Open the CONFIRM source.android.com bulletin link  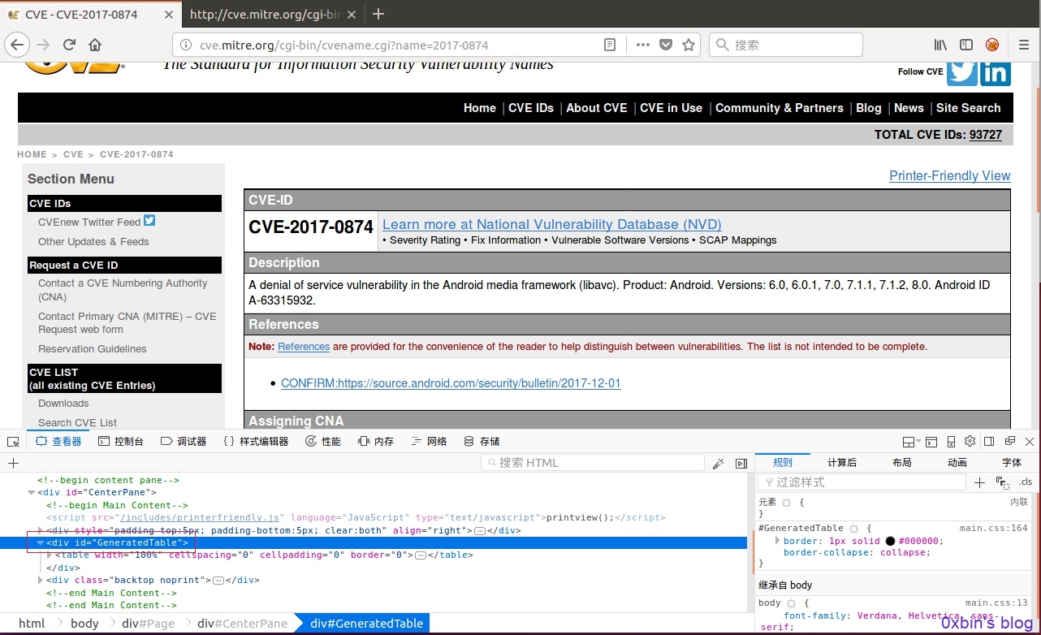coord(451,383)
